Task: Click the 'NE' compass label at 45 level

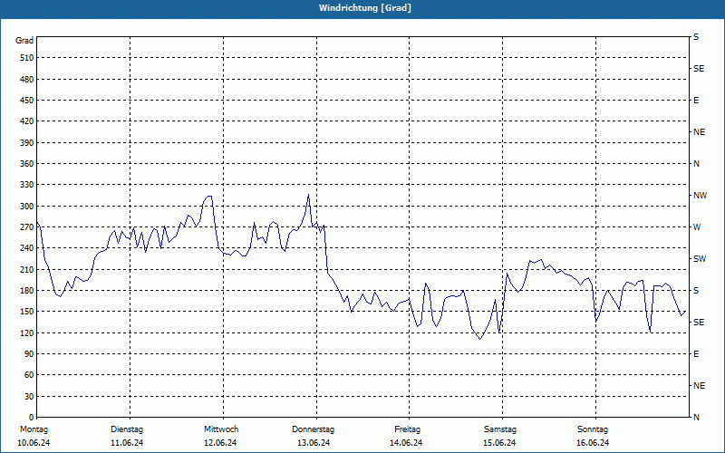Action: (699, 386)
